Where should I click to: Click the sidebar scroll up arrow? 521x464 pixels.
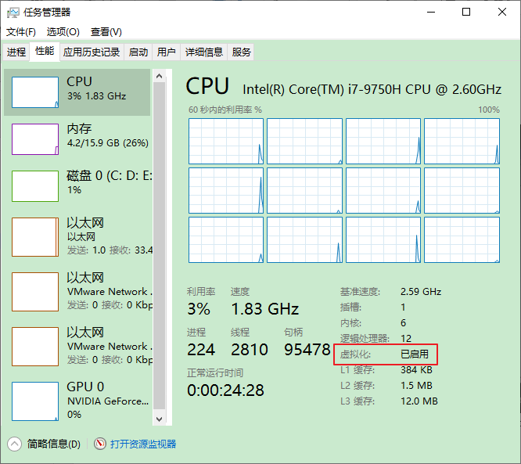coord(159,76)
